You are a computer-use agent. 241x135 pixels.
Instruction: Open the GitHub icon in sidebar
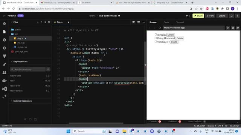(x=4, y=56)
